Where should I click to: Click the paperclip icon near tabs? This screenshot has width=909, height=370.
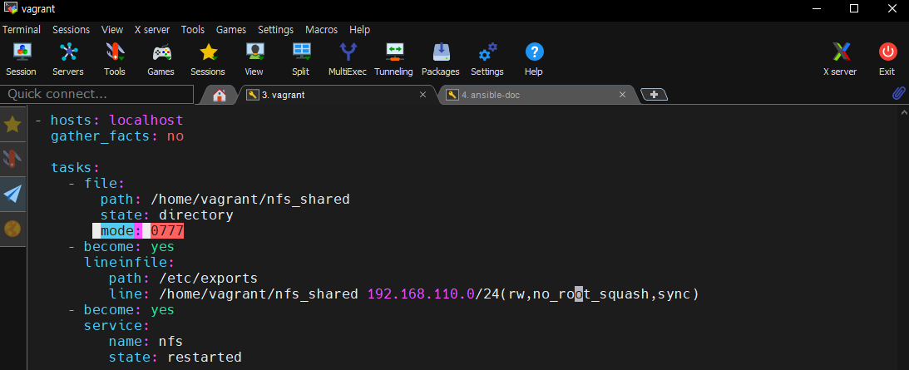click(898, 93)
